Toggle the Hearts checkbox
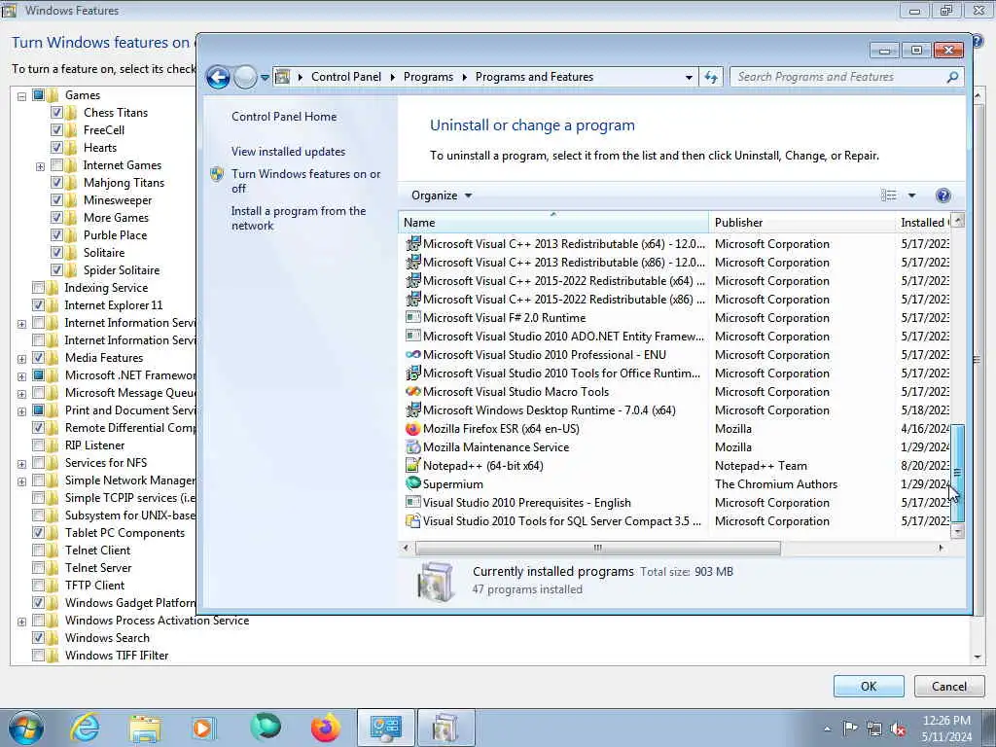Viewport: 996px width, 747px height. (56, 148)
